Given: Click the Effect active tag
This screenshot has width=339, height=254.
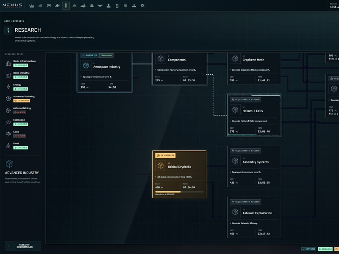Looking at the screenshot, I should click(106, 55).
